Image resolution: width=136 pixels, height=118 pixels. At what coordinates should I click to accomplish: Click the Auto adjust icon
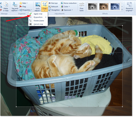(38, 4)
